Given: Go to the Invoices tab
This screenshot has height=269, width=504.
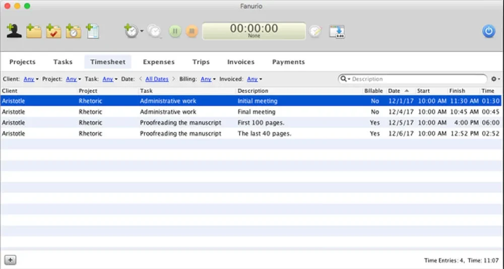Looking at the screenshot, I should tap(241, 62).
